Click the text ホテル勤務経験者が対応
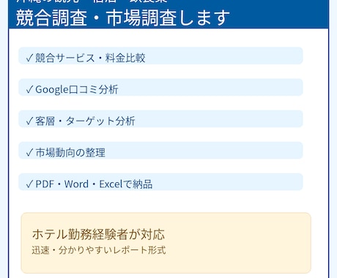The image size is (337, 278). (98, 234)
